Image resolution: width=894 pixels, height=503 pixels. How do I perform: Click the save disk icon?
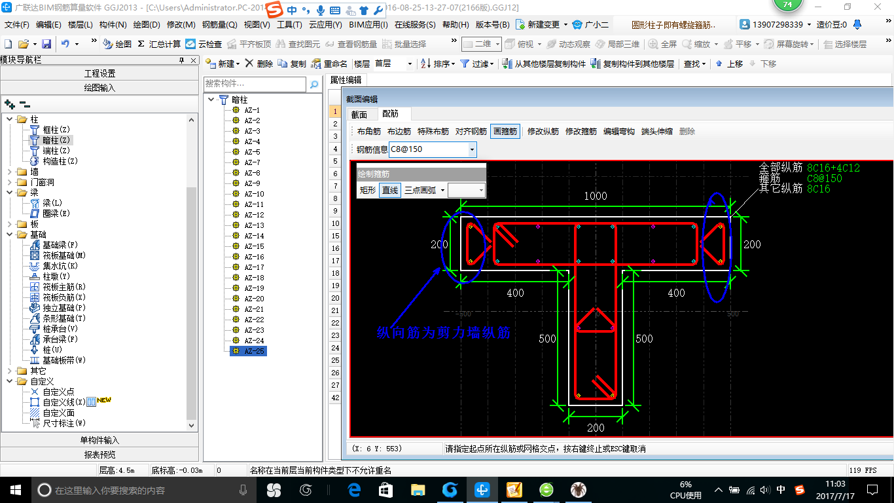click(x=46, y=44)
